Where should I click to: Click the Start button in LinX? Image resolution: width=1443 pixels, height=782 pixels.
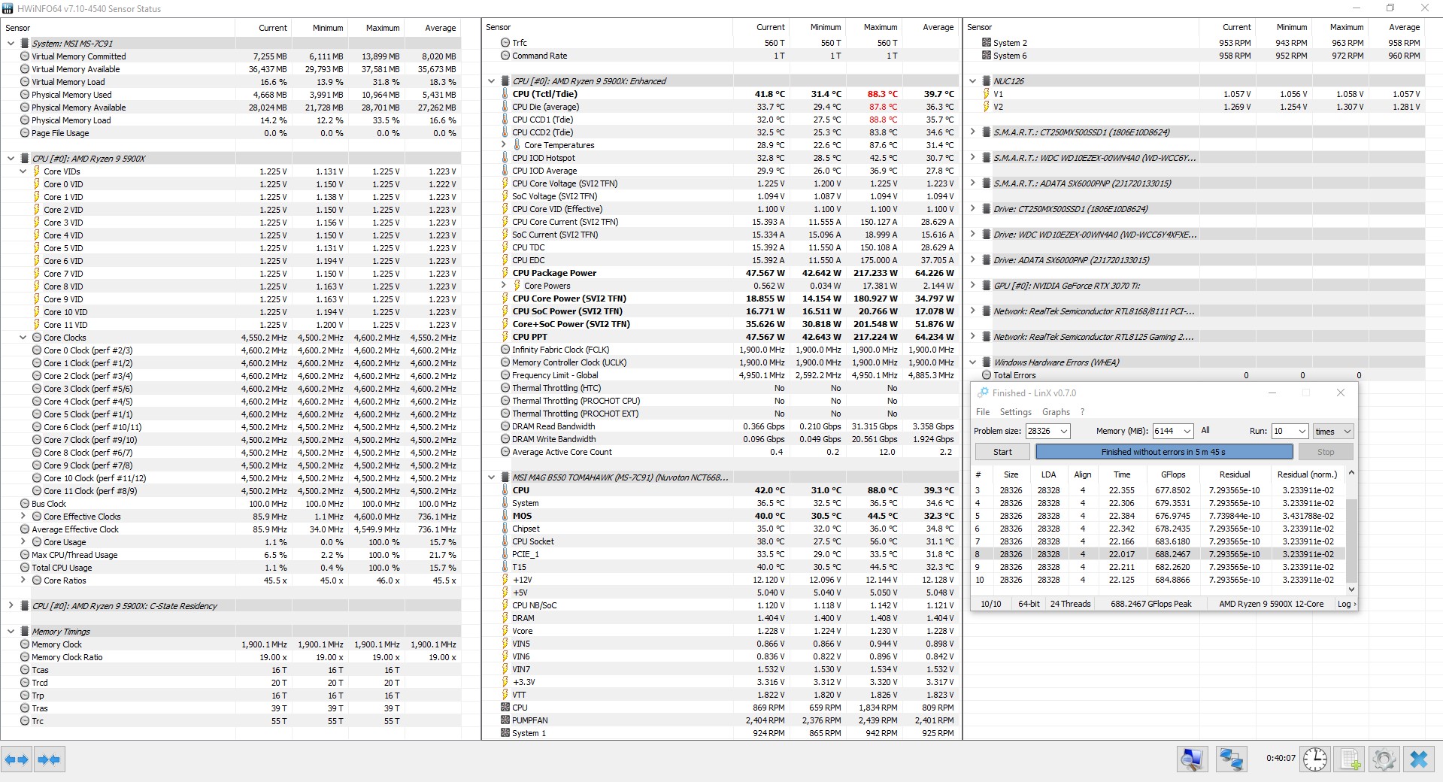1002,452
